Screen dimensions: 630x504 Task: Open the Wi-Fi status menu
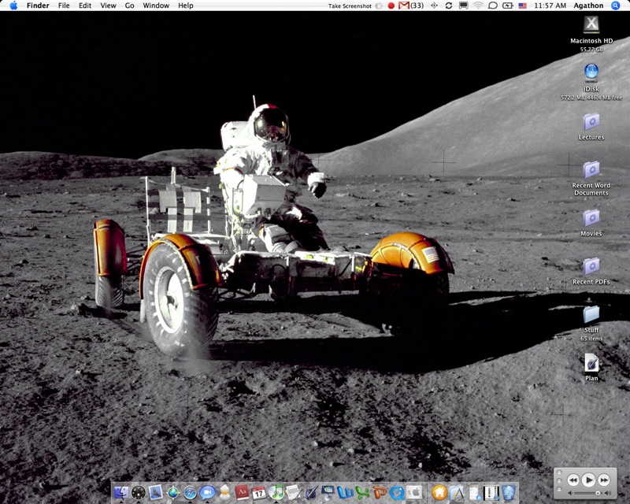[478, 6]
